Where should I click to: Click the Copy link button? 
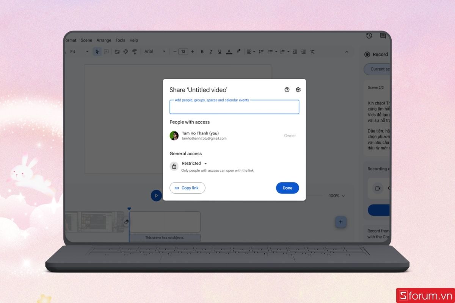[x=187, y=188]
